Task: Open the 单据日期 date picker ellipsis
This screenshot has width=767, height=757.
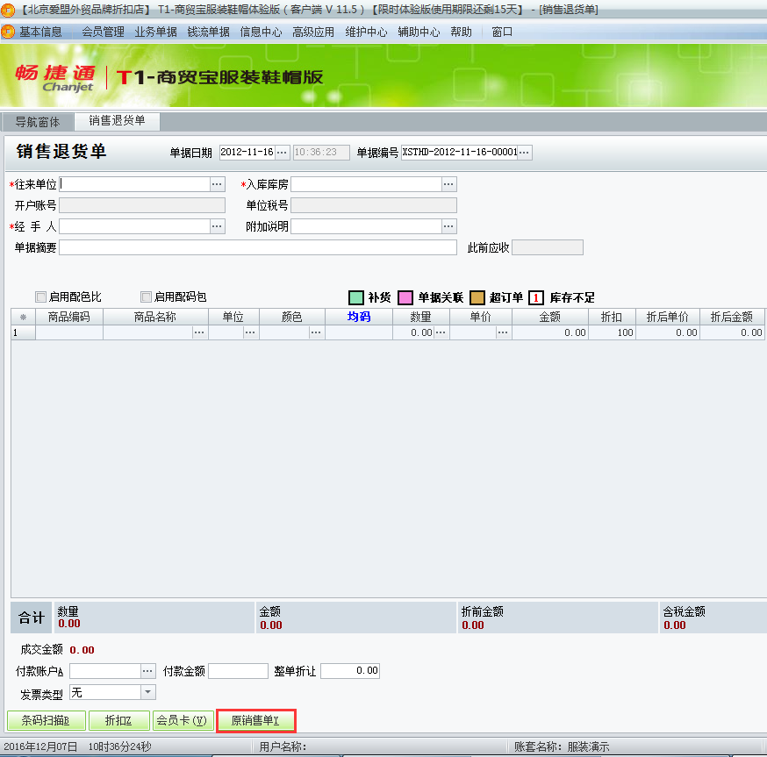Action: click(x=282, y=152)
